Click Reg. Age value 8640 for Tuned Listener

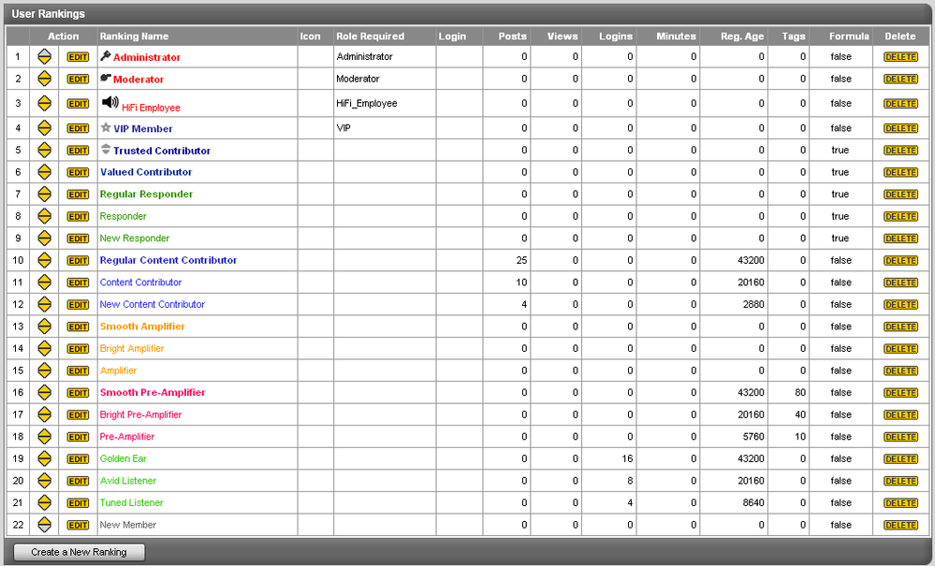point(753,502)
